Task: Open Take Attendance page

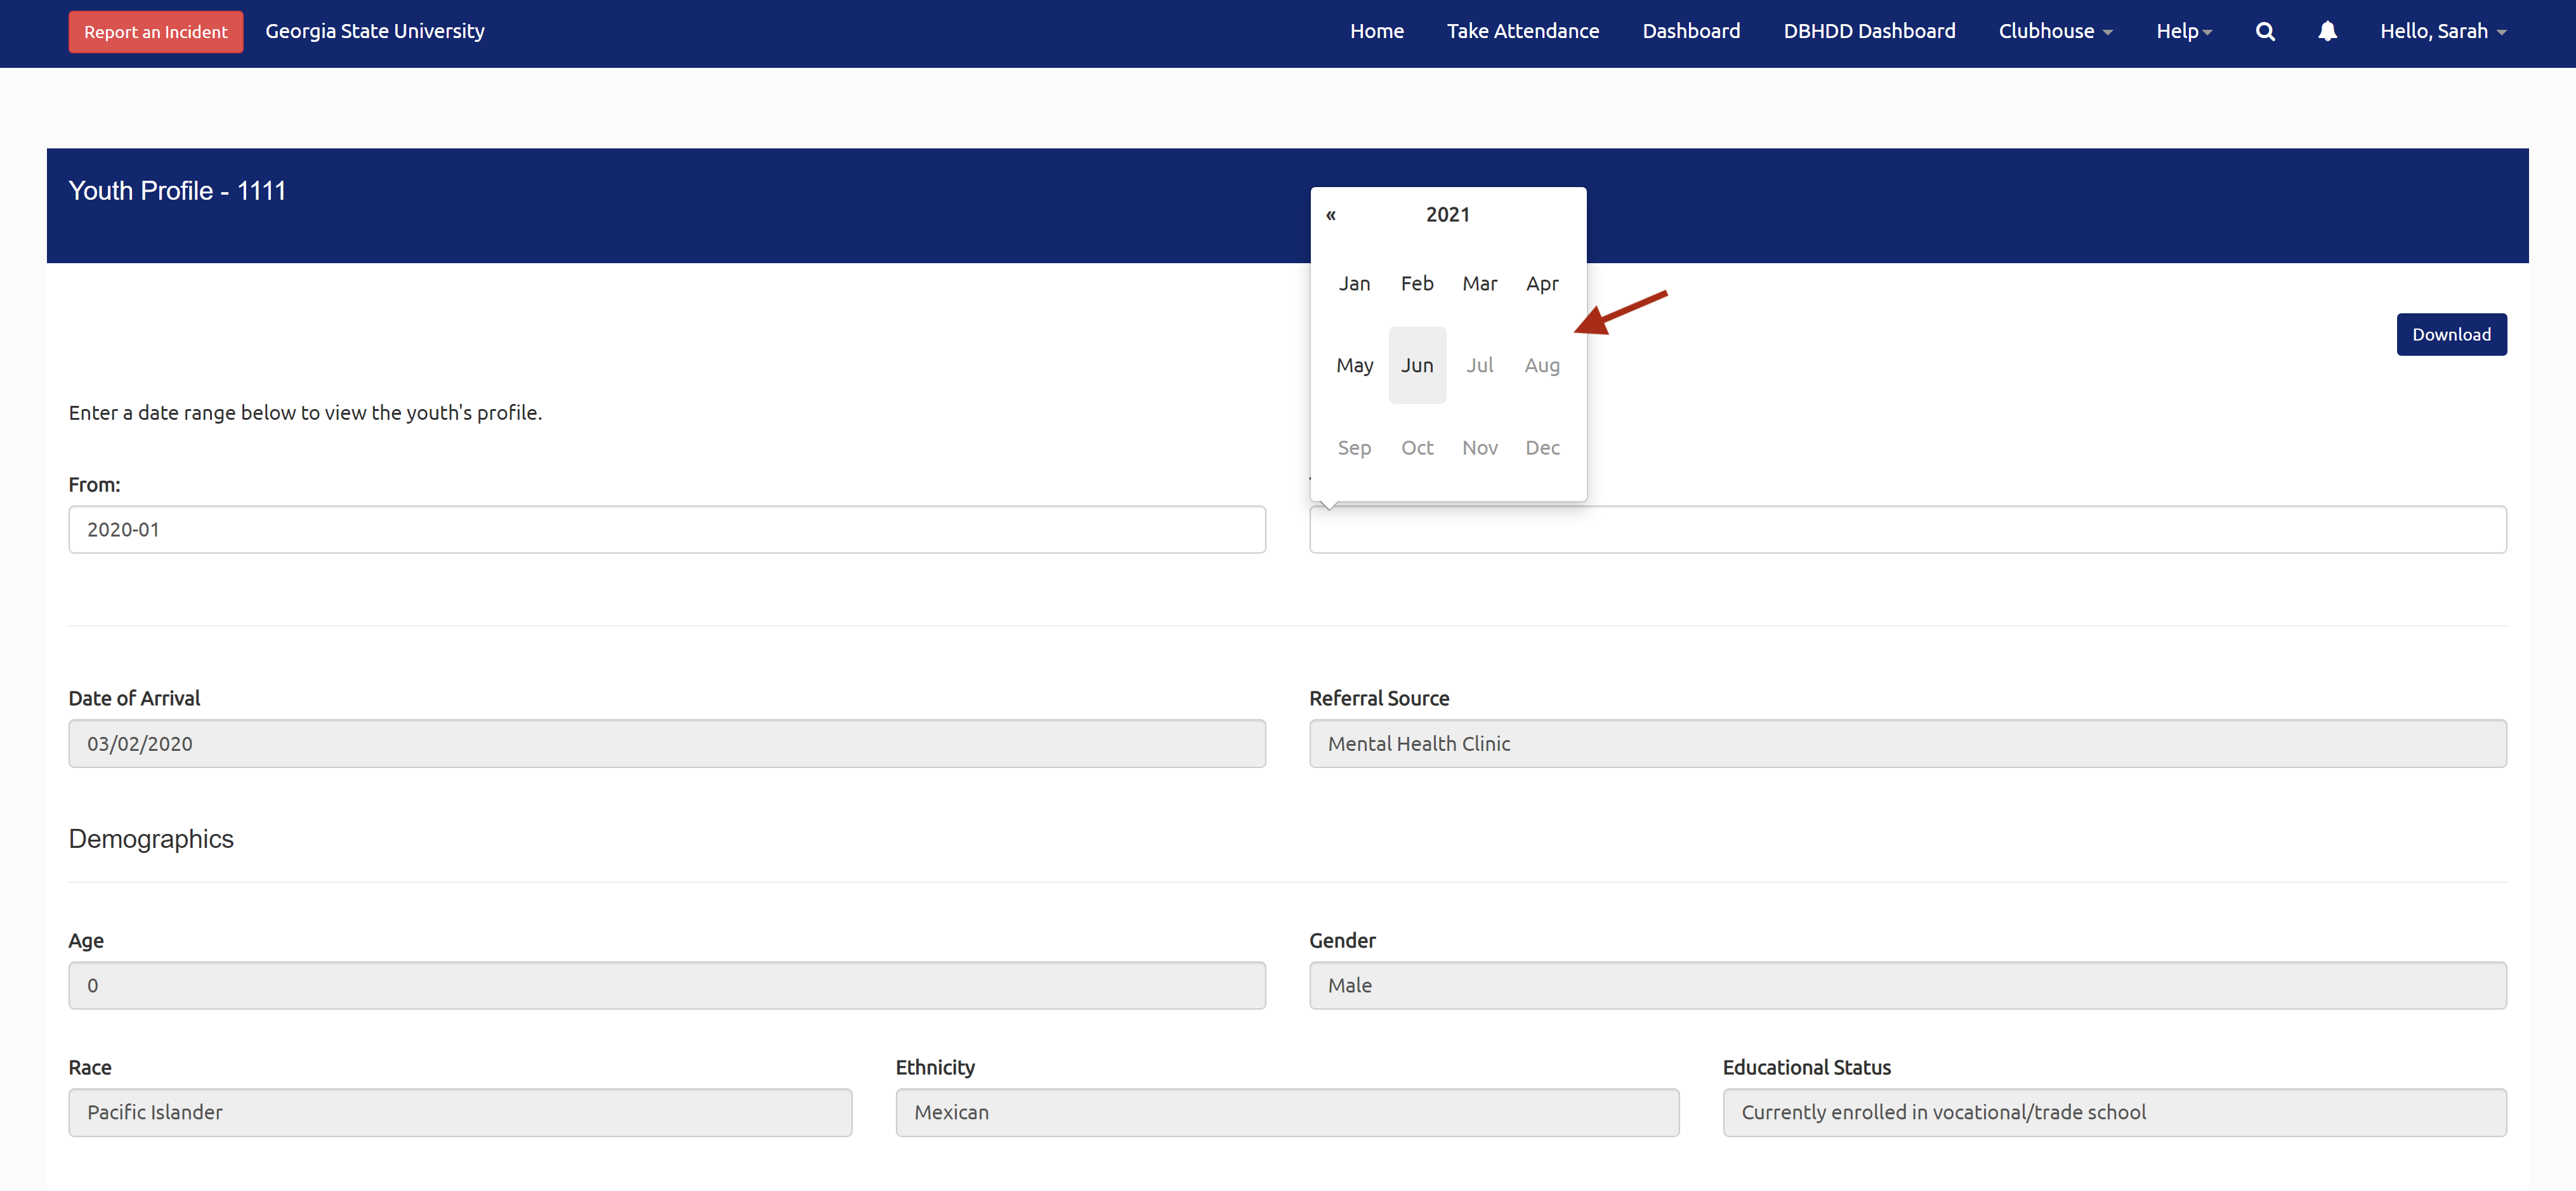Action: [1522, 31]
